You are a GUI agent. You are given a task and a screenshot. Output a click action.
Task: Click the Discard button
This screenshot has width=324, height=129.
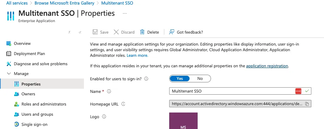[x=124, y=32]
